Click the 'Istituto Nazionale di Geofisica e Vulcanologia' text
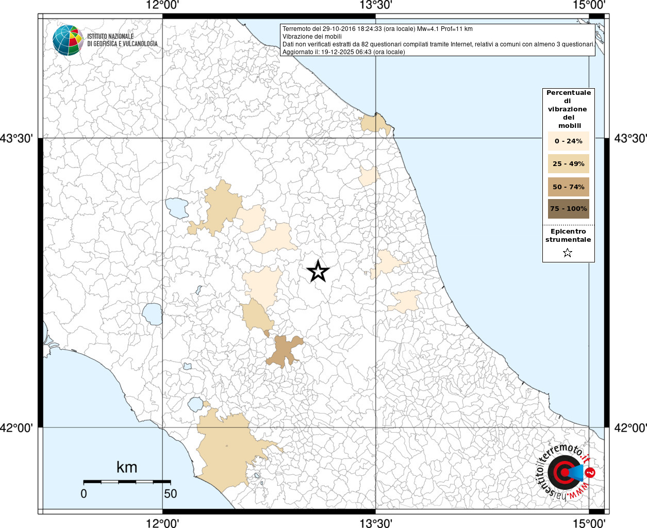Screen dimensions: 647x528 (122, 40)
